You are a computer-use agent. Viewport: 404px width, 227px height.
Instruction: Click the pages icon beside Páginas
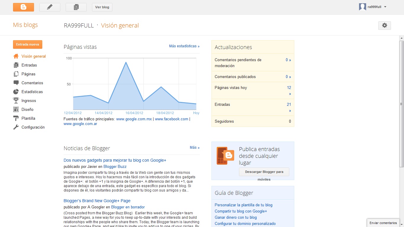pos(16,74)
